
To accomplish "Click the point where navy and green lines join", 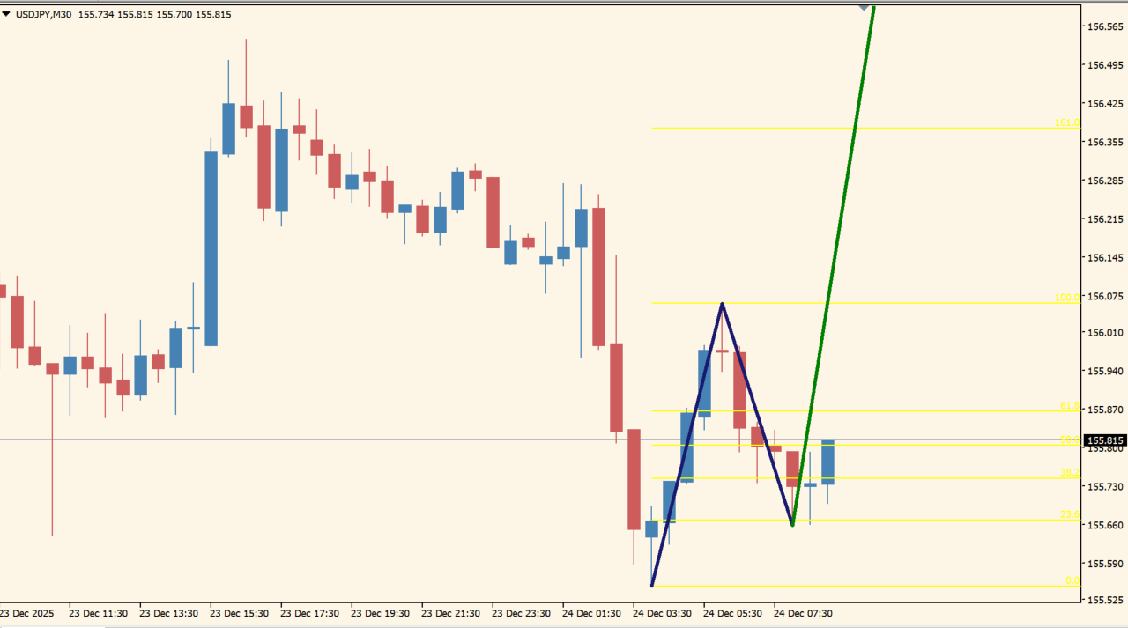I will (792, 525).
